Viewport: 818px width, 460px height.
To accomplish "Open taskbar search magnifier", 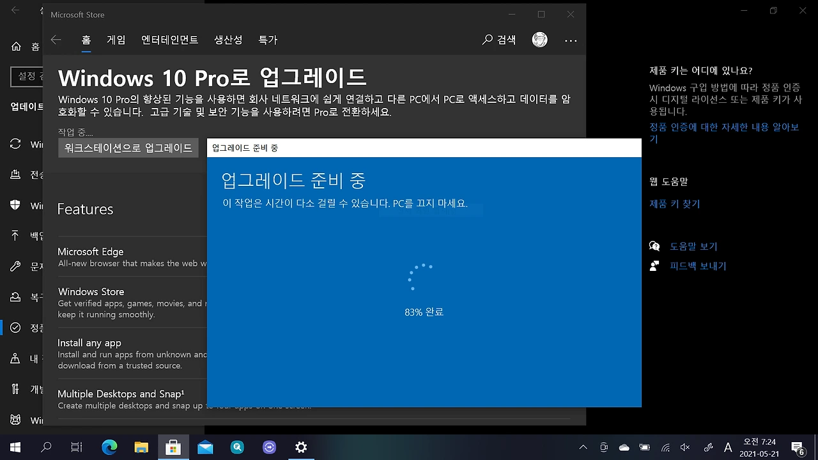I will (46, 447).
